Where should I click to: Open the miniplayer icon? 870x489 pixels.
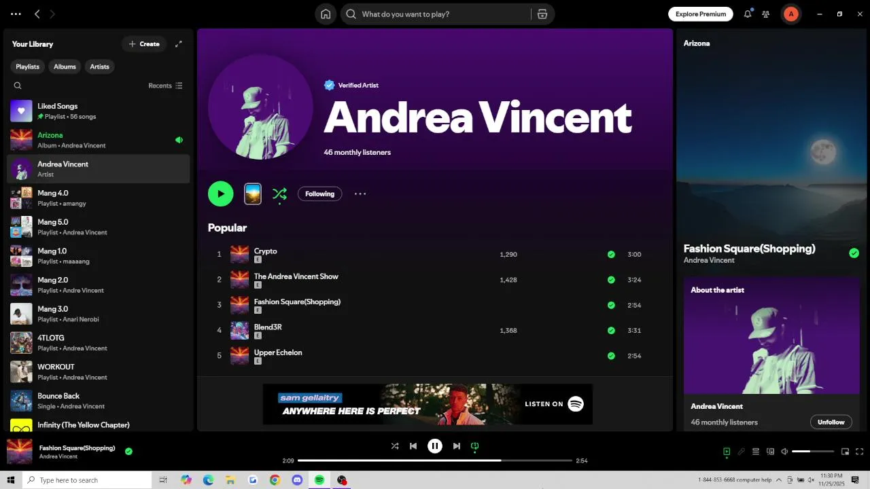pyautogui.click(x=846, y=452)
